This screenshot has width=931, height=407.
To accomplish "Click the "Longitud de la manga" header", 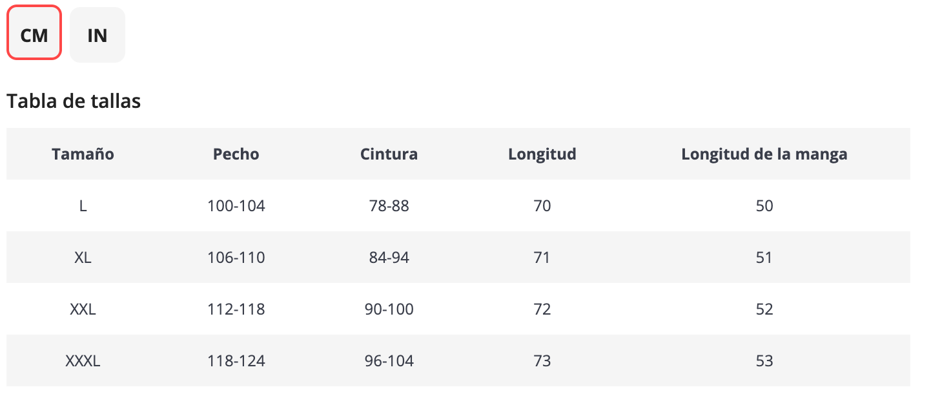I will (x=764, y=154).
